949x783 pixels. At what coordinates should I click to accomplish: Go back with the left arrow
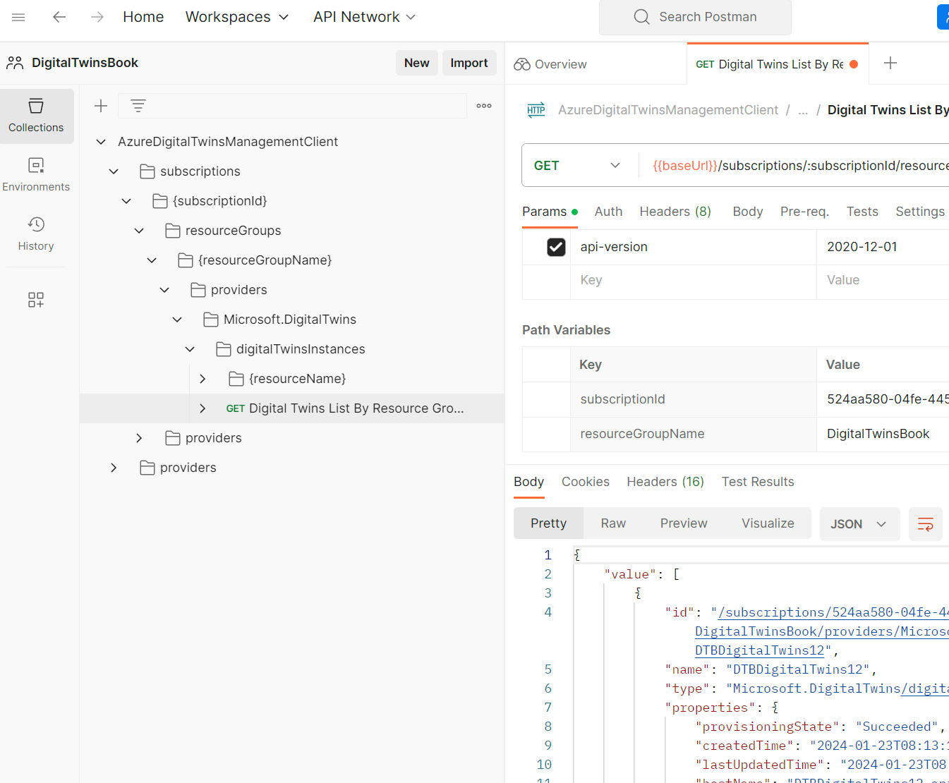click(59, 17)
